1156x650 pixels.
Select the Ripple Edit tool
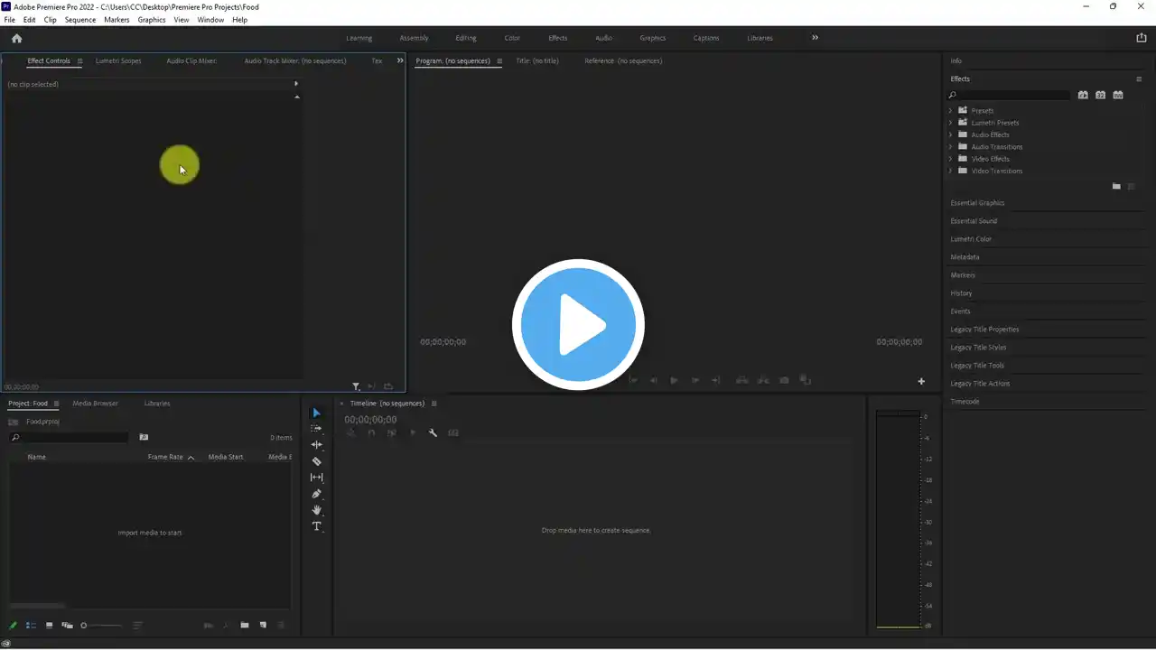click(316, 444)
